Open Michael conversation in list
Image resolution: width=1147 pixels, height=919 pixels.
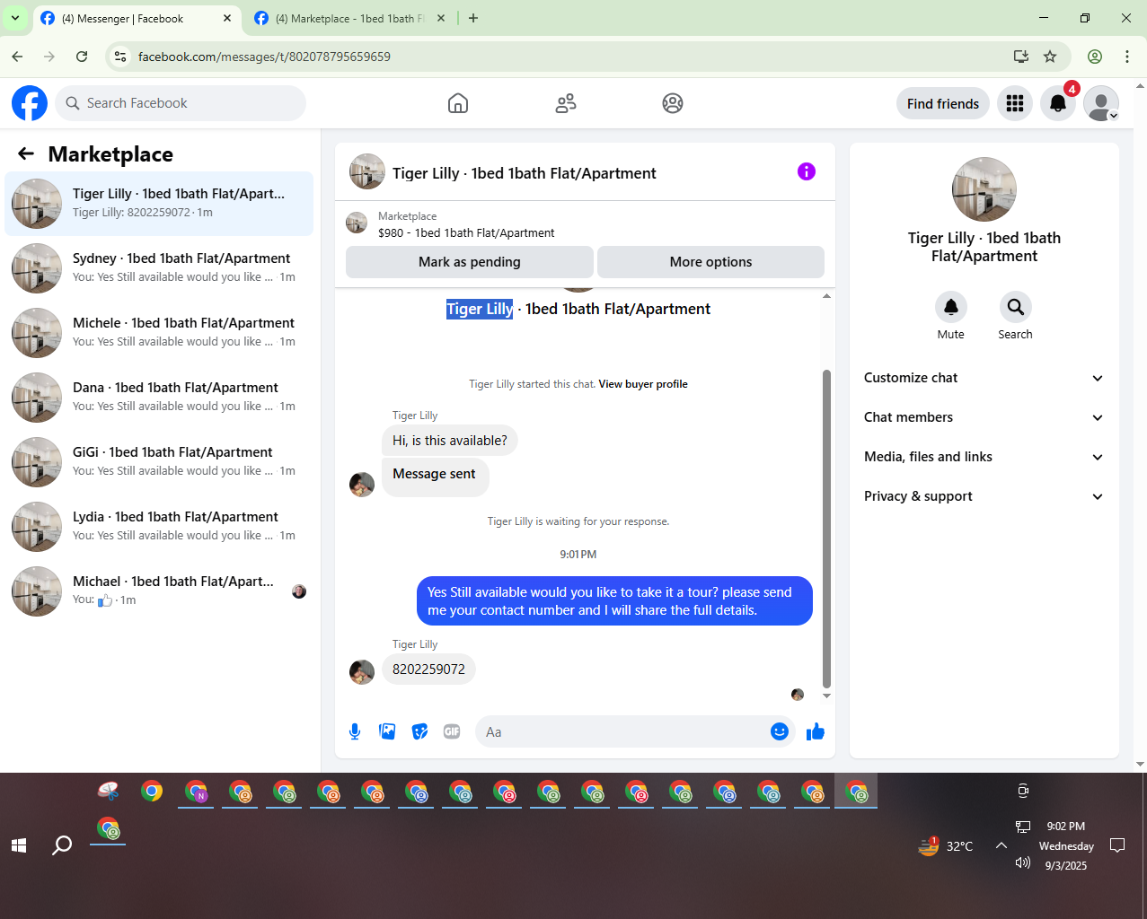coord(159,591)
